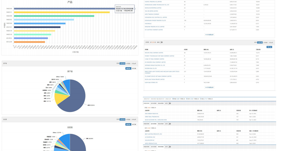The height and width of the screenshot is (151, 281).
Task: Select first sort option in origin country panel header
Action: tap(122, 63)
